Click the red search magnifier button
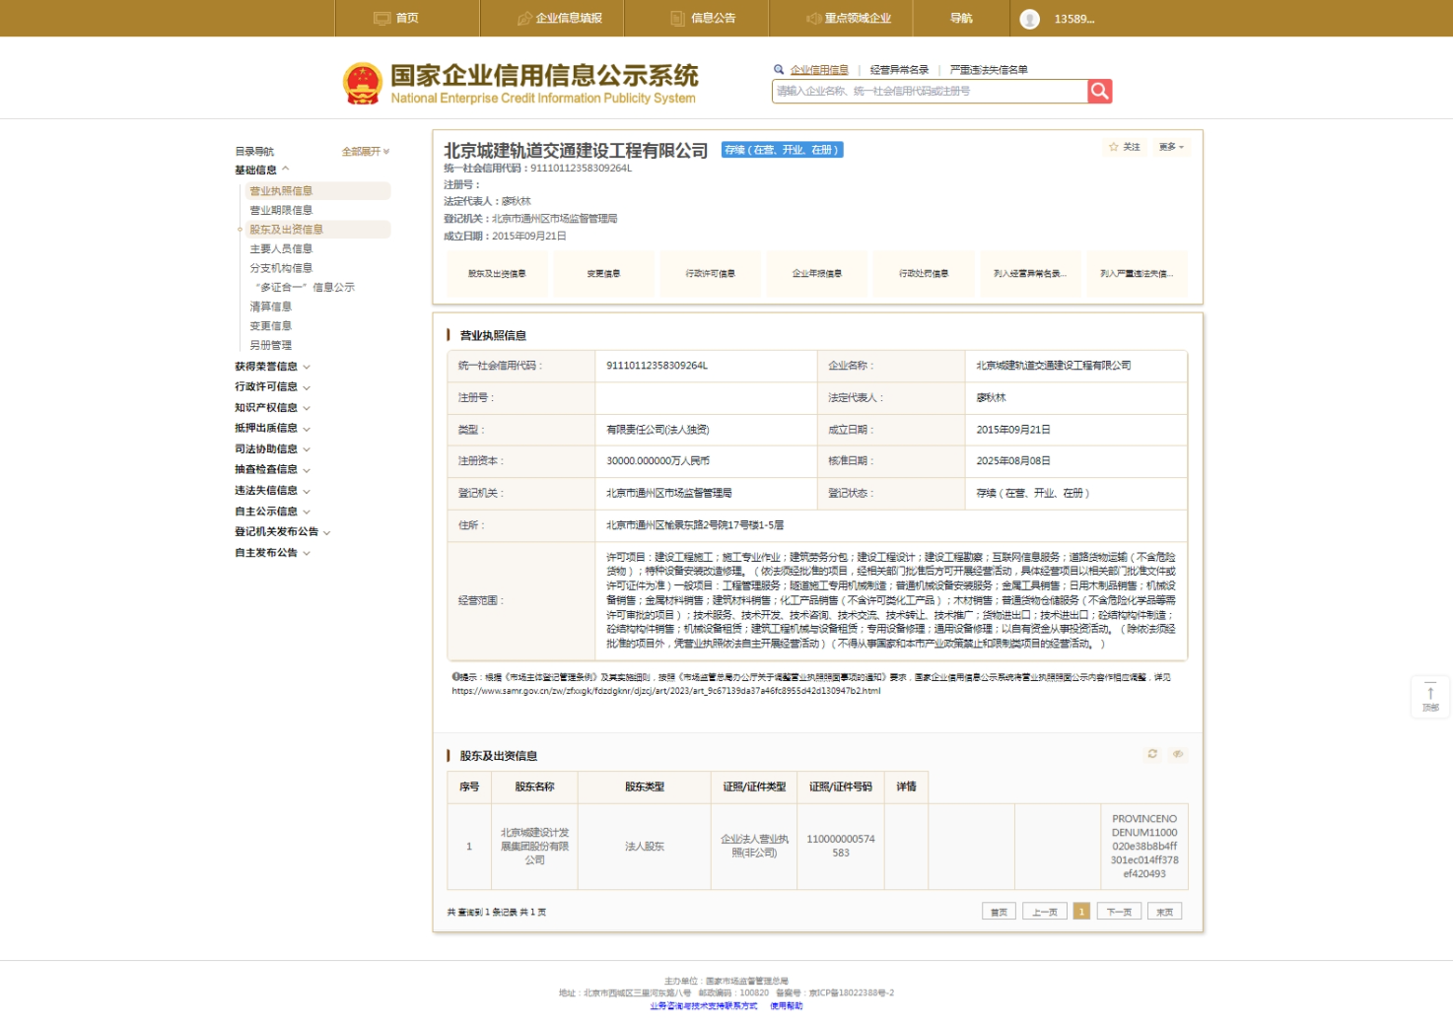Viewport: 1453px width, 1025px height. 1100,92
